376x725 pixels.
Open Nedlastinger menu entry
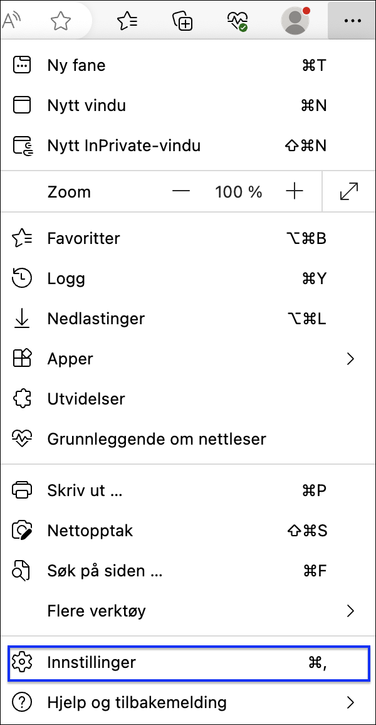96,319
